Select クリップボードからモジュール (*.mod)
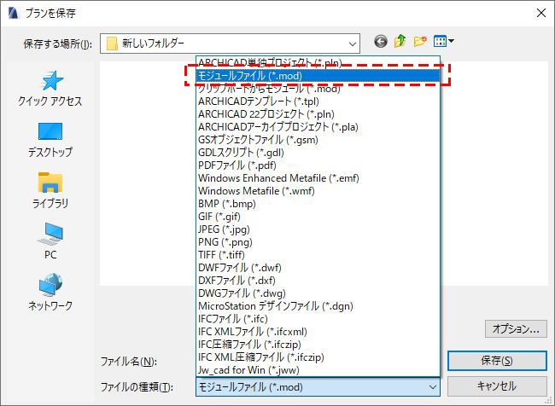The image size is (555, 406). tap(318, 89)
